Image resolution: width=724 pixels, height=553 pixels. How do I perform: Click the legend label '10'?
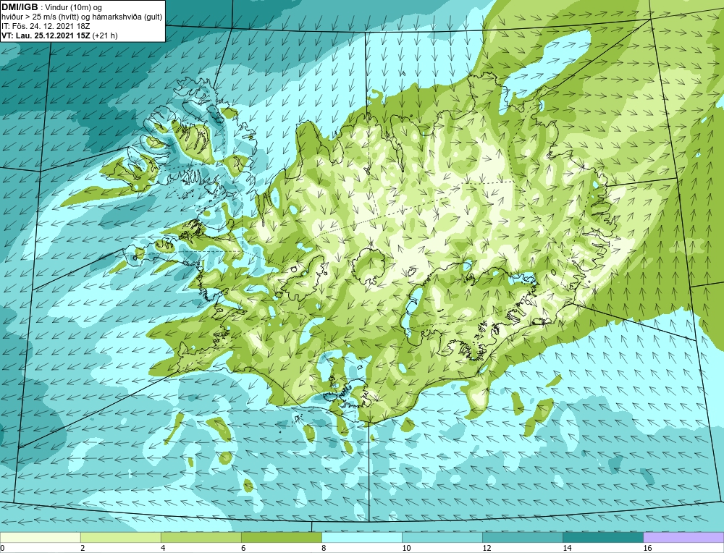tap(406, 548)
